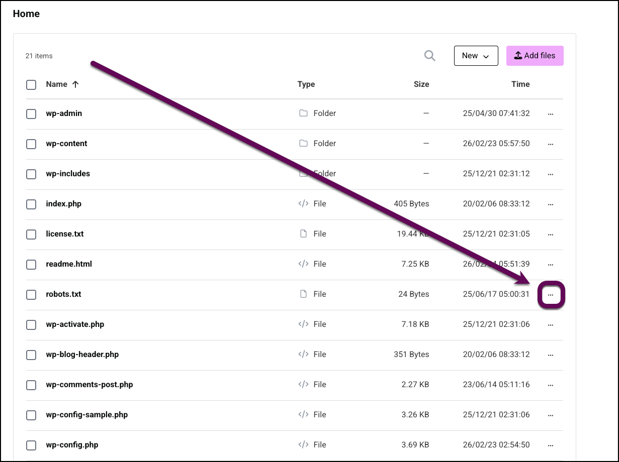The height and width of the screenshot is (462, 619).
Task: Sort files by Size column
Action: coord(421,84)
